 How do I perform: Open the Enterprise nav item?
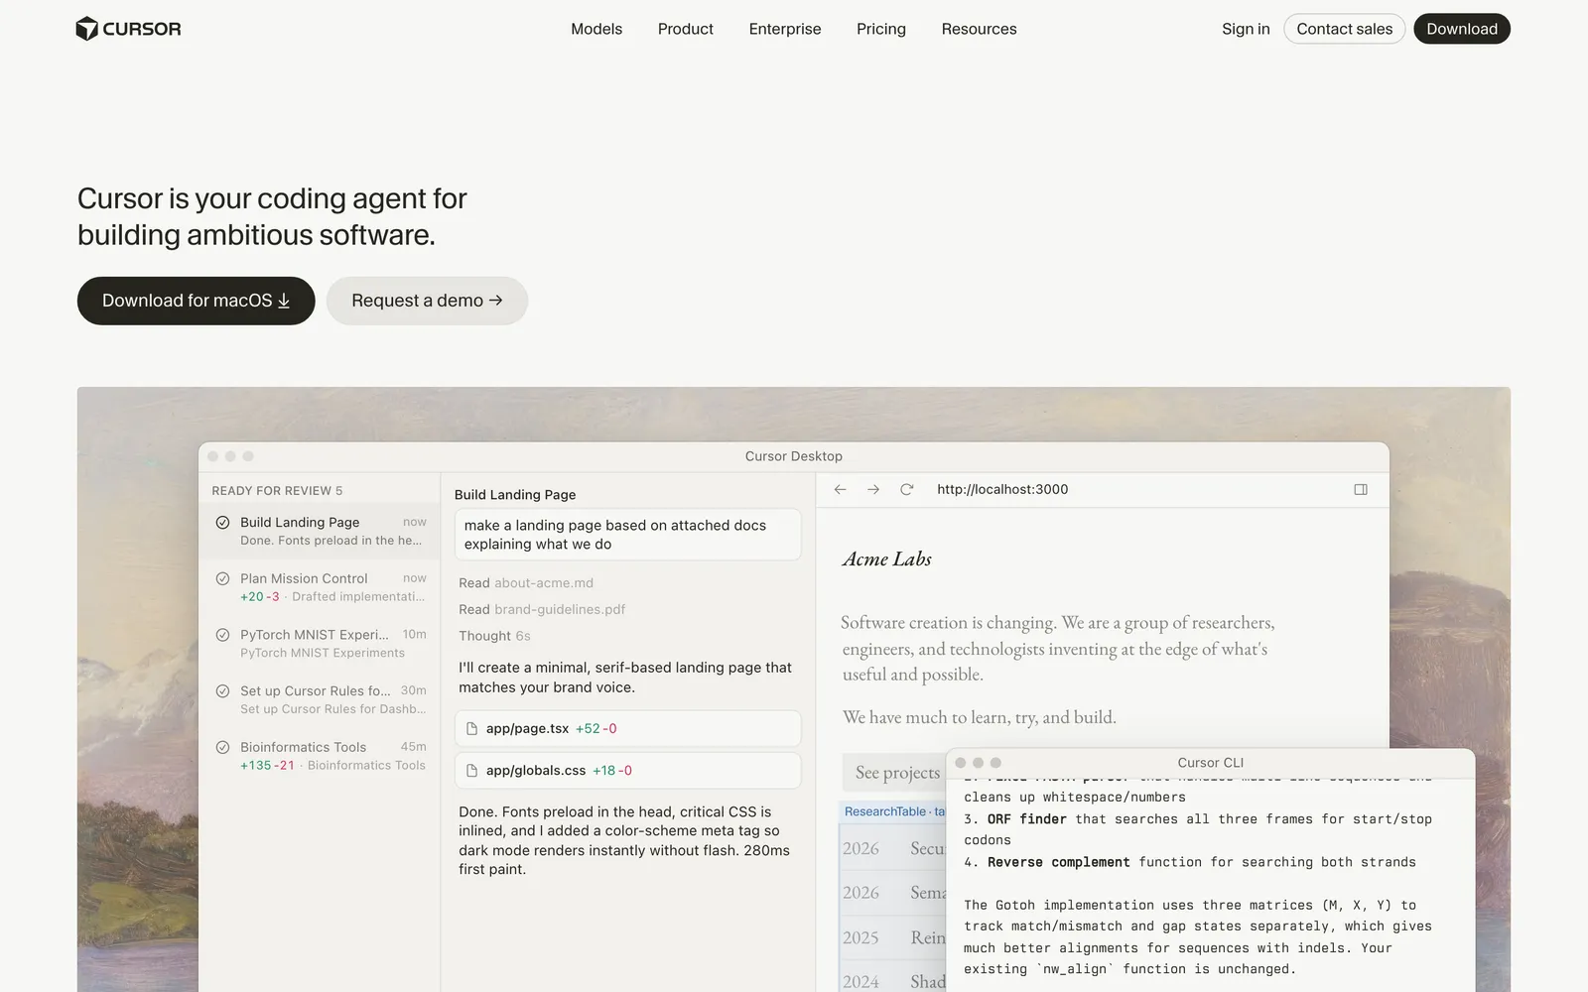(x=785, y=29)
